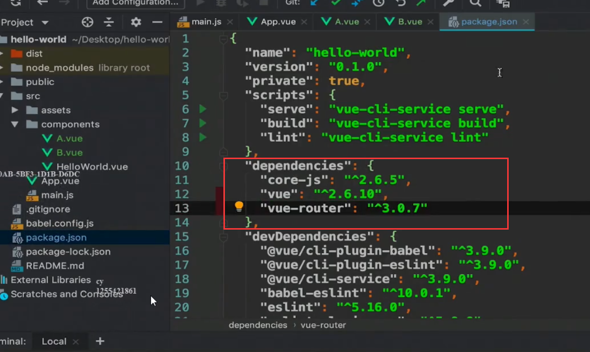Run the serve script gutter arrow

pos(203,109)
